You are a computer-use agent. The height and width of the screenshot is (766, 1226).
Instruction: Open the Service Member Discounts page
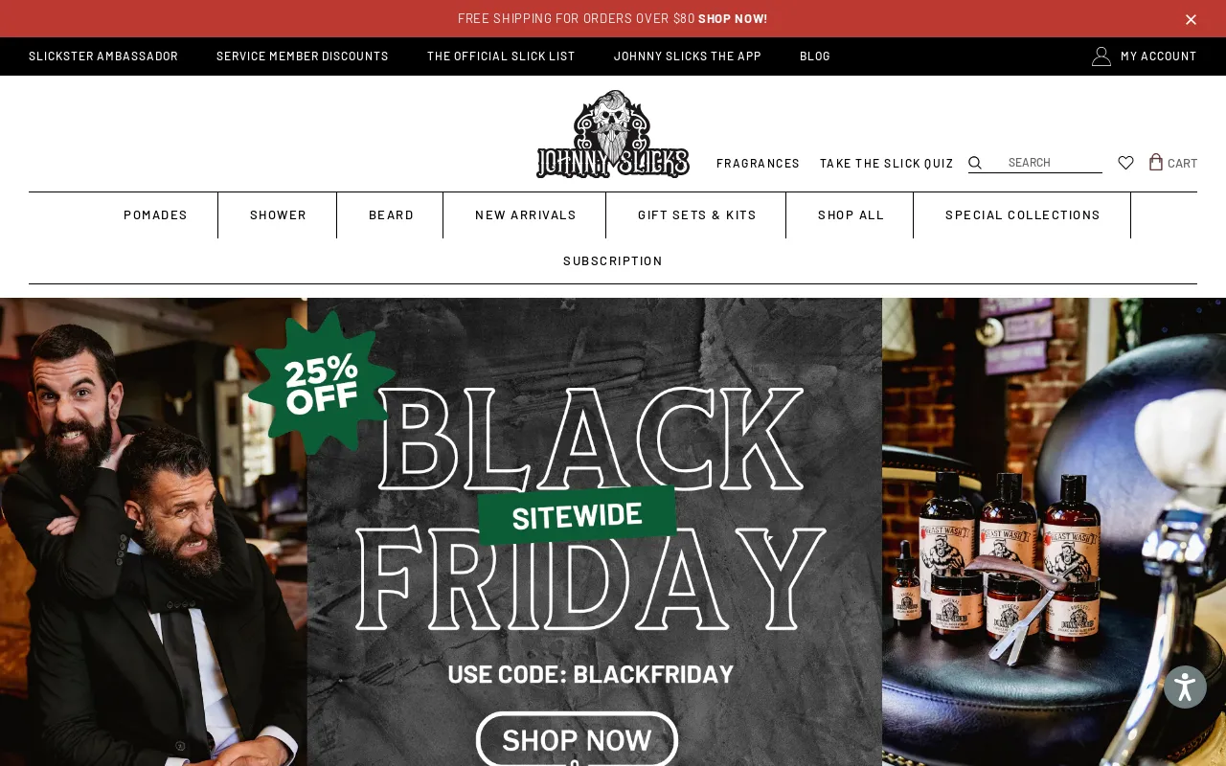pyautogui.click(x=303, y=56)
